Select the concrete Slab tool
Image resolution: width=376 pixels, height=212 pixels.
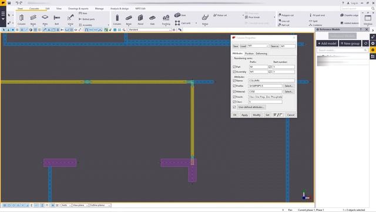[x=152, y=19]
